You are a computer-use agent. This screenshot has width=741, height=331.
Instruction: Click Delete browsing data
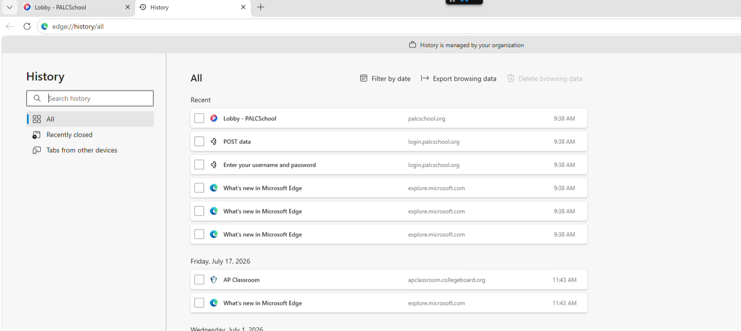(545, 78)
